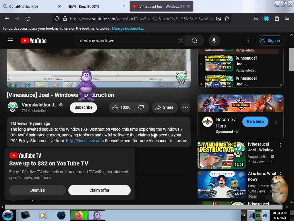
Task: Open Vargskelethor channel avatar
Action: 13,107
